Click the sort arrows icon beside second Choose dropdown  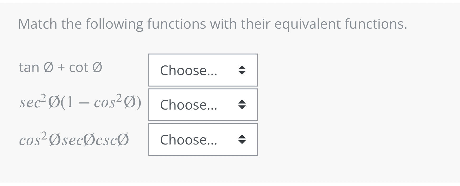(242, 105)
